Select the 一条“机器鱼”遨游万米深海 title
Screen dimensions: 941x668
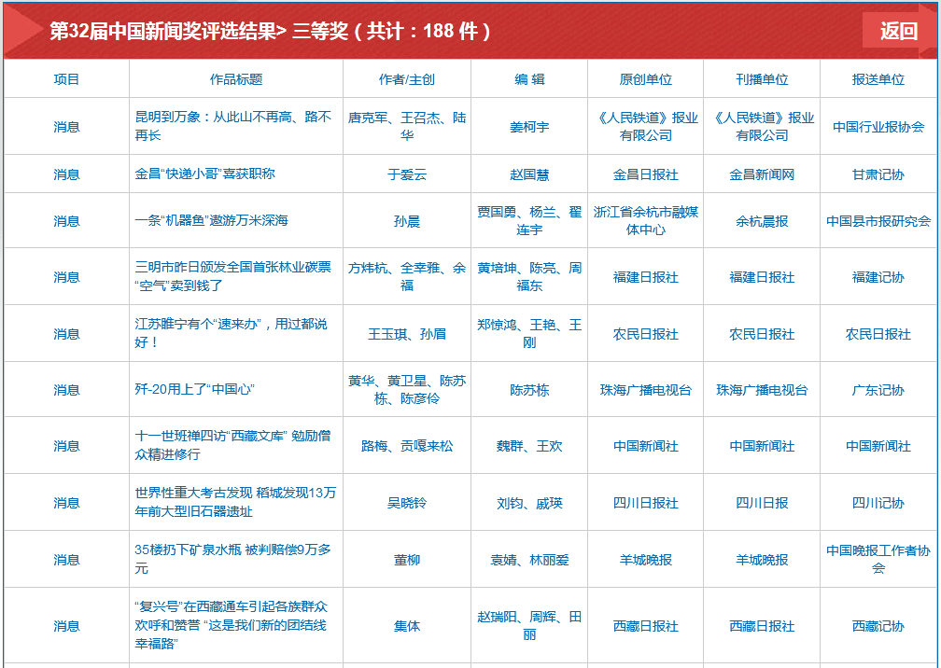[x=212, y=220]
